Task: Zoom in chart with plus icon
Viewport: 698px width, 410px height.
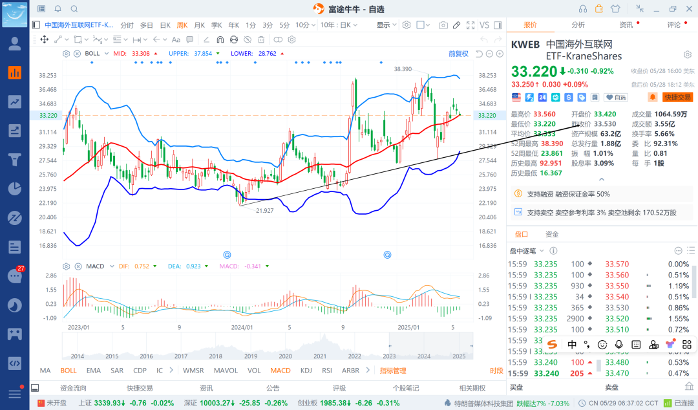Action: click(x=500, y=54)
